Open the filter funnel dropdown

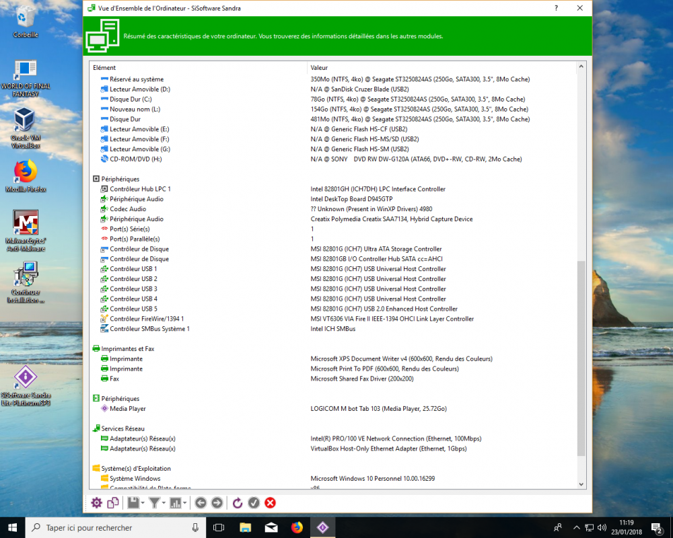164,503
